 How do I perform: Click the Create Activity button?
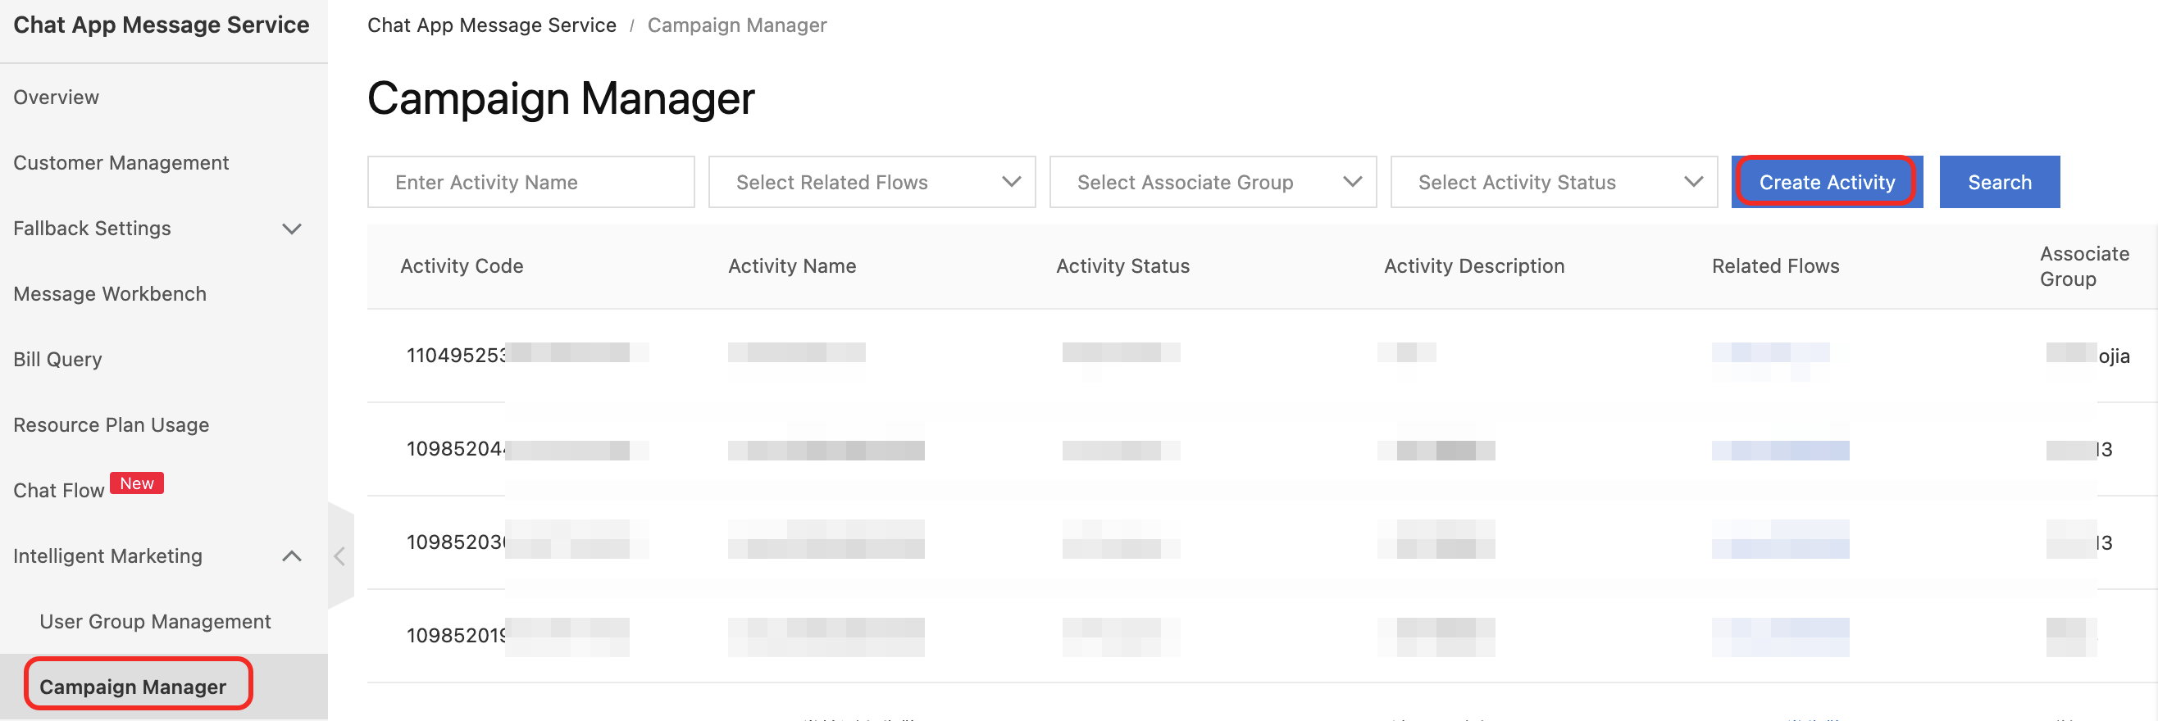[1825, 183]
